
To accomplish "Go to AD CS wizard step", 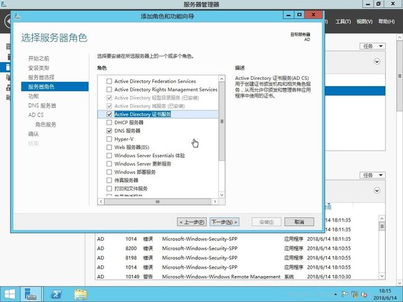I will (x=36, y=115).
